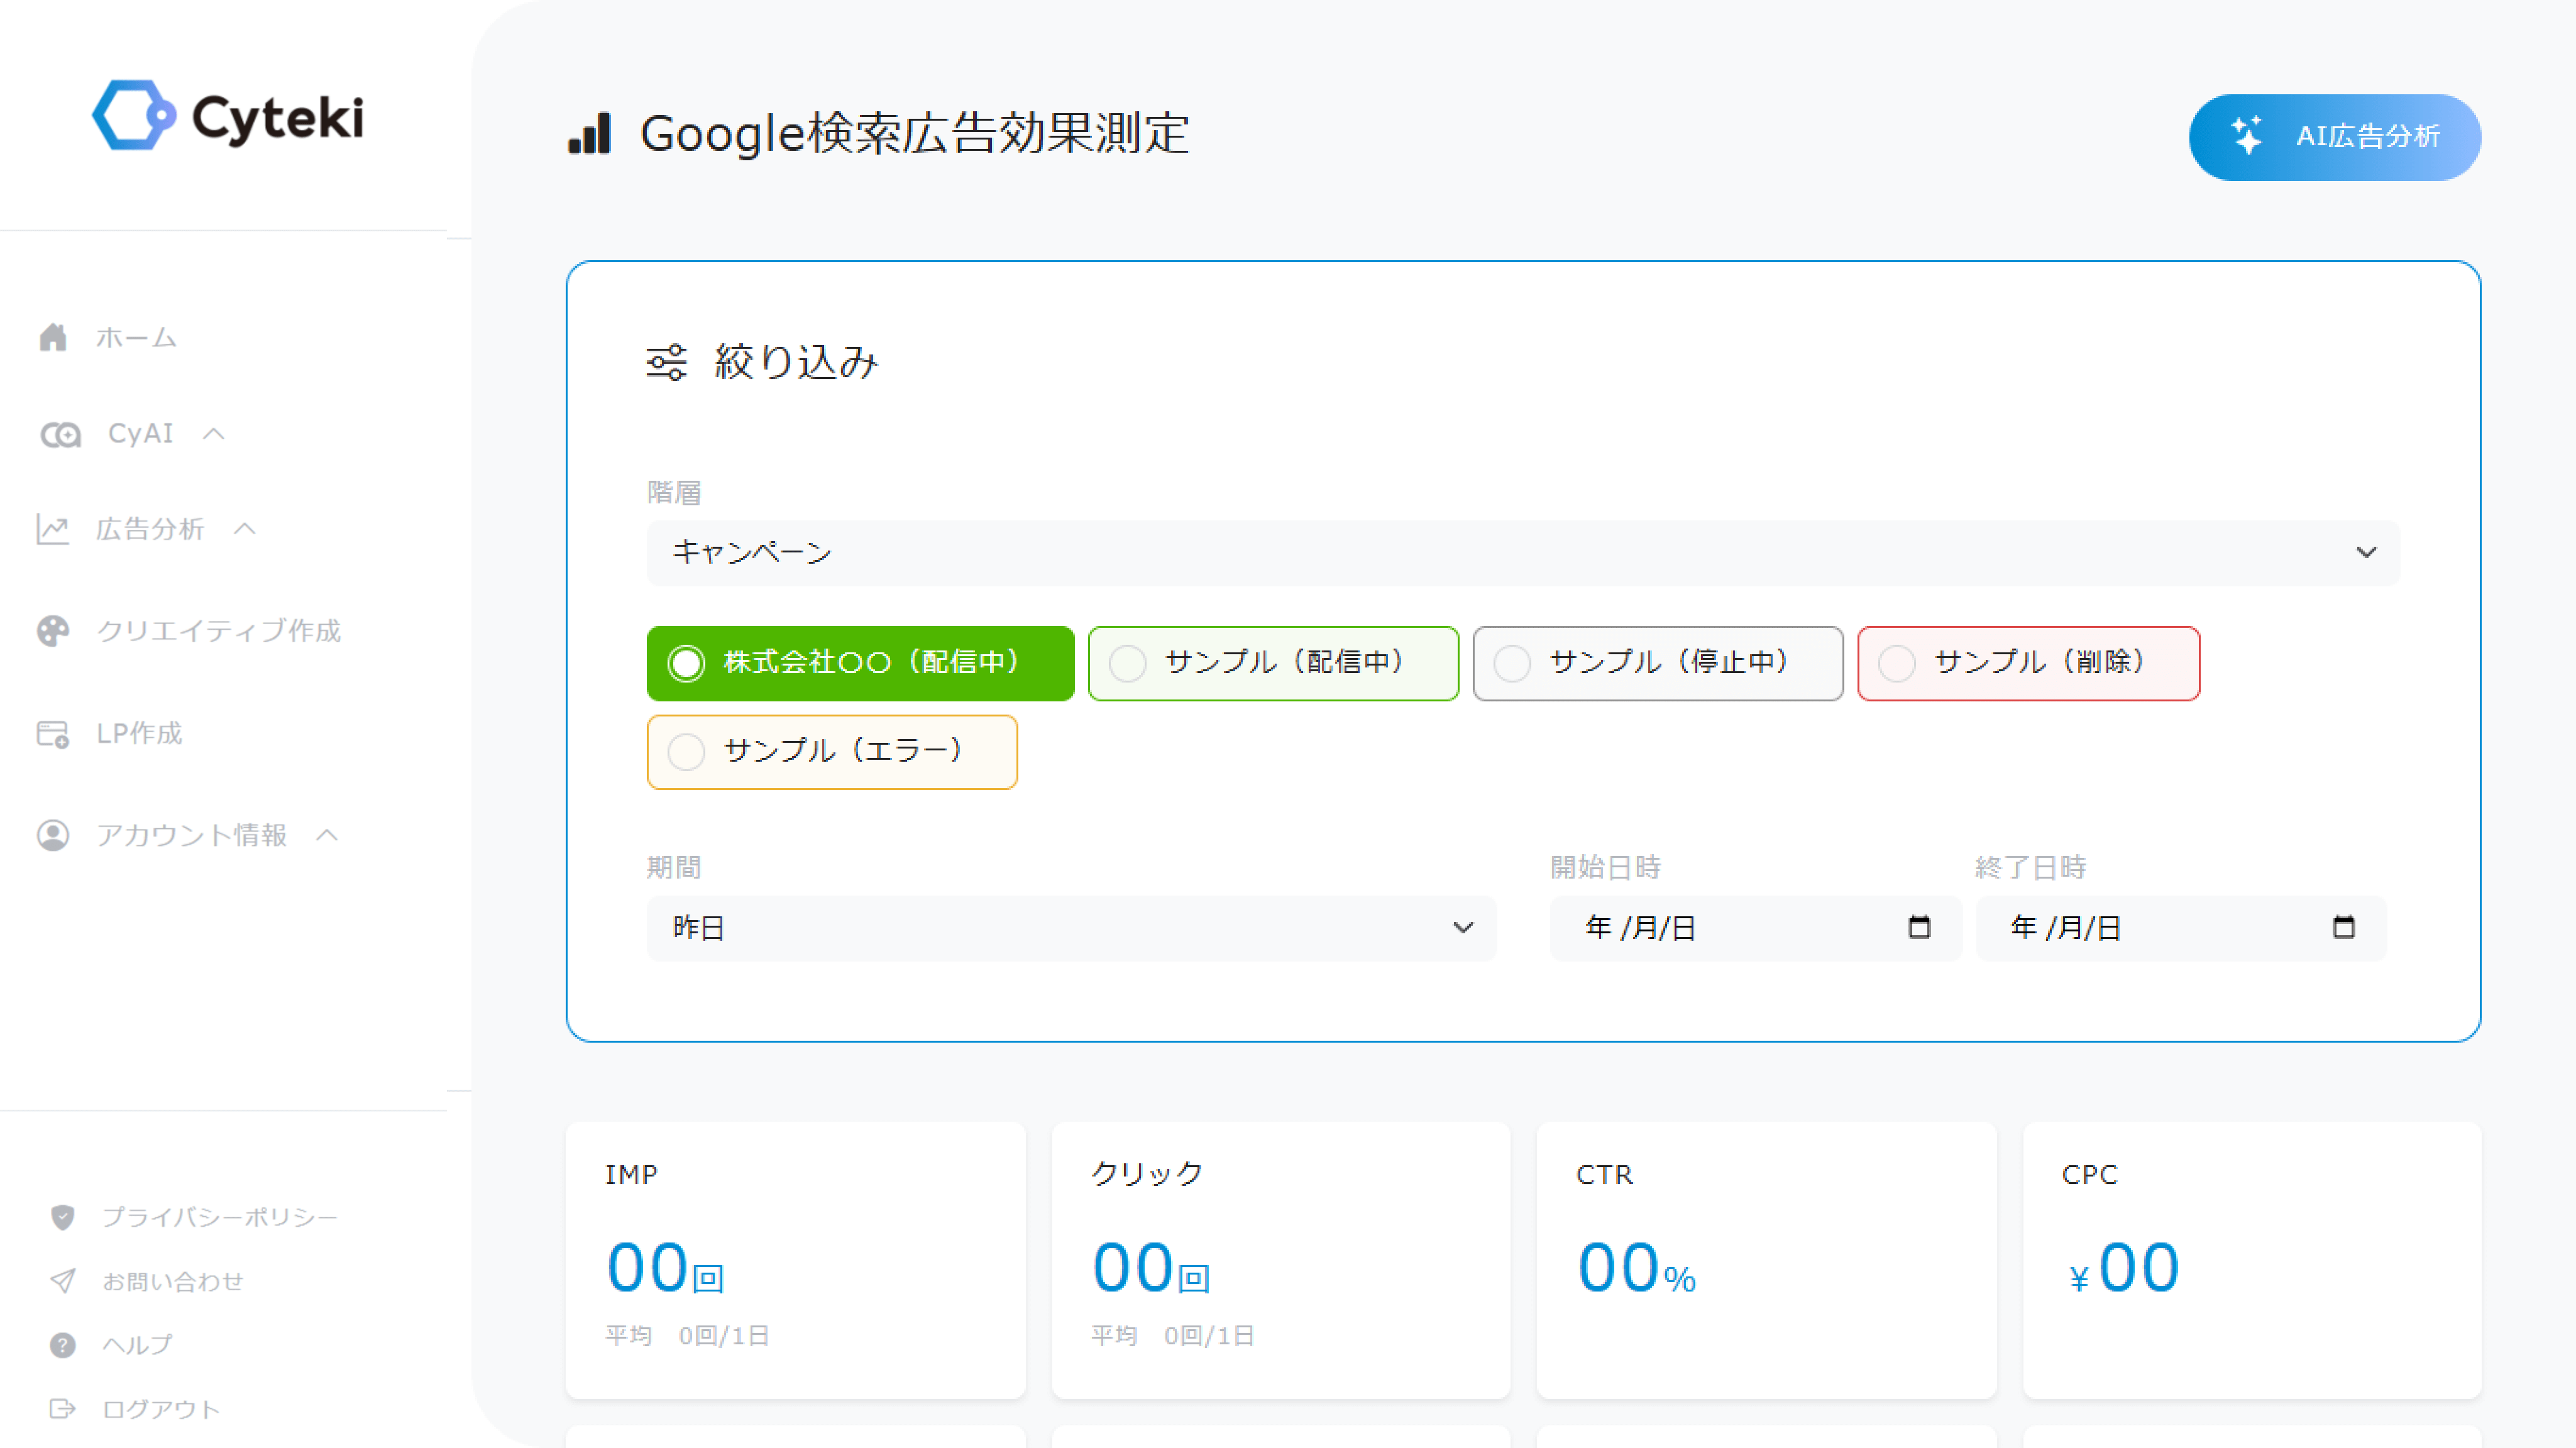The width and height of the screenshot is (2576, 1448).
Task: Open the 期間 昨日 dropdown
Action: point(1072,928)
